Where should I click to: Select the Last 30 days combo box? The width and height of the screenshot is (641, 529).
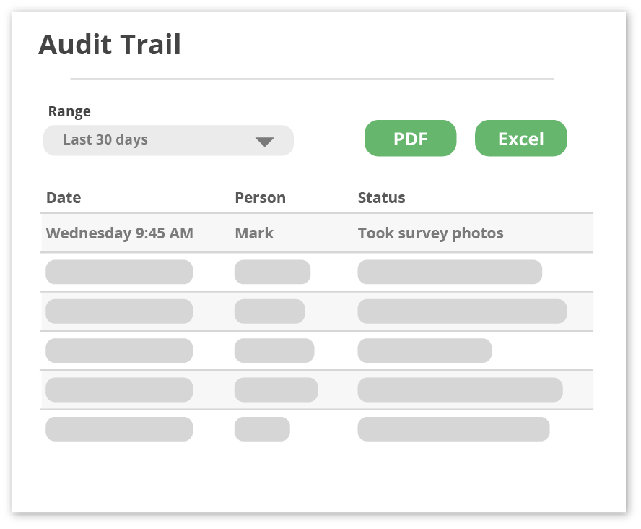tap(168, 140)
